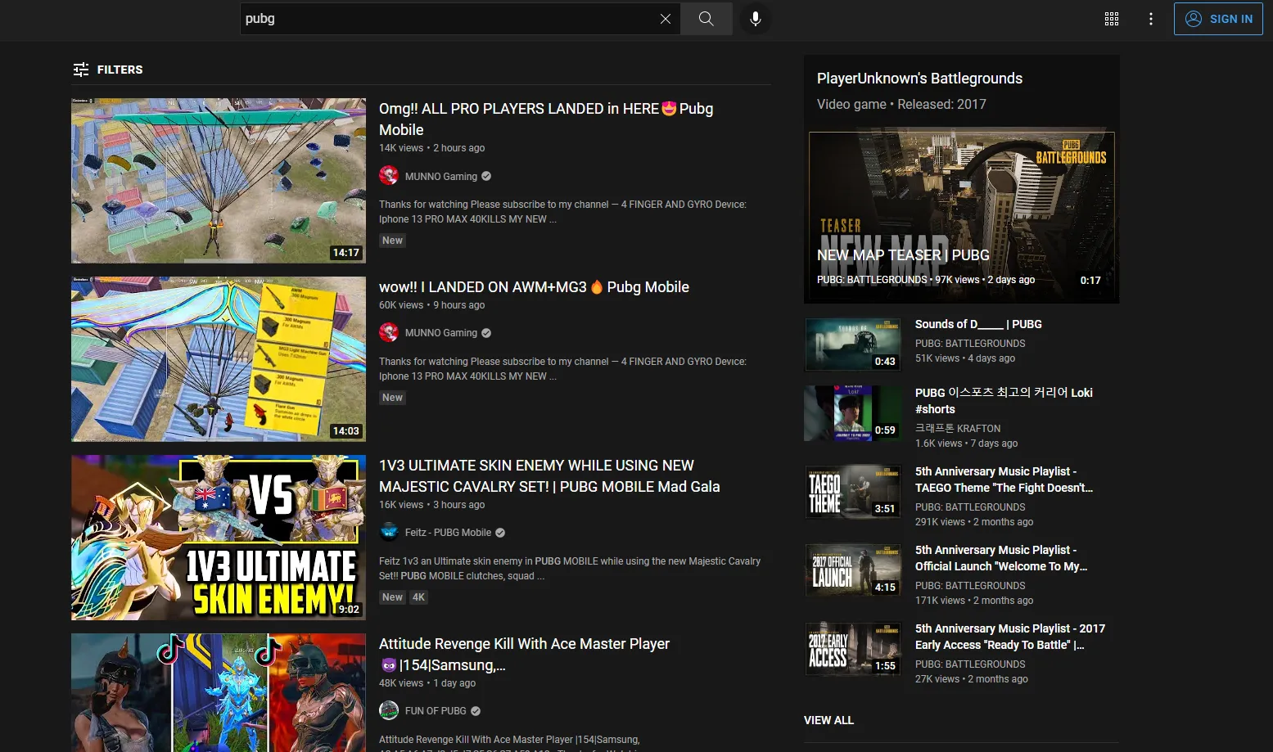Open the 1V3 ULTIMATE SKIN ENEMY thumbnail
This screenshot has height=752, width=1273.
(x=219, y=538)
